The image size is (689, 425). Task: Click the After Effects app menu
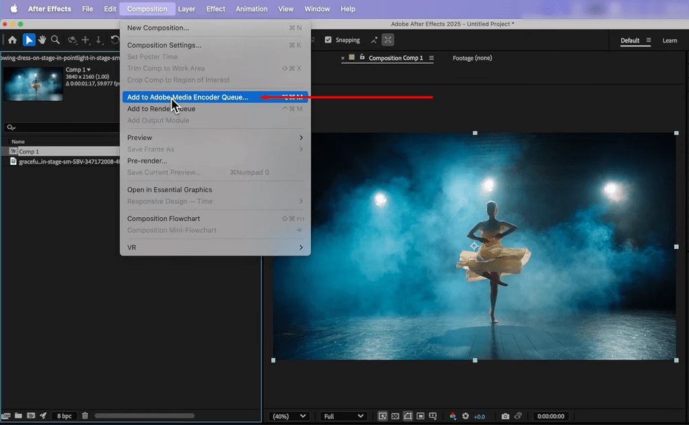click(49, 9)
